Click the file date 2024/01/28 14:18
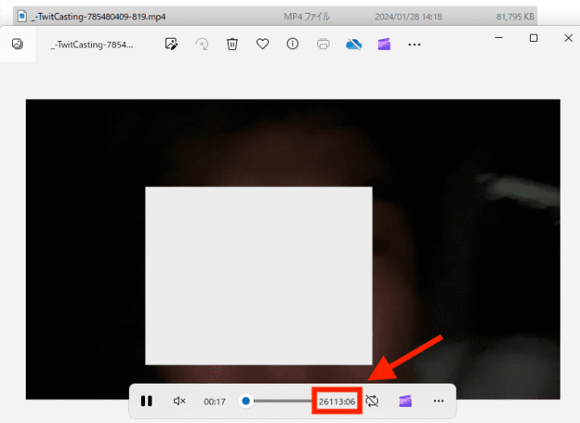 pos(408,17)
